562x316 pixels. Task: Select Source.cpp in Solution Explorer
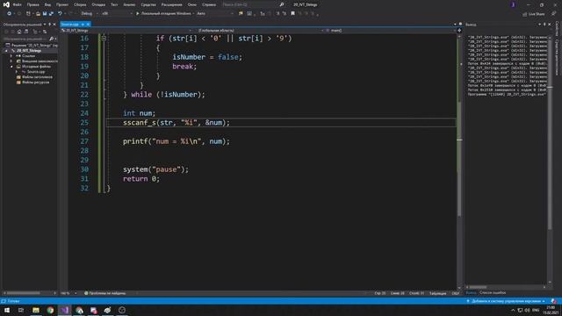coord(35,72)
